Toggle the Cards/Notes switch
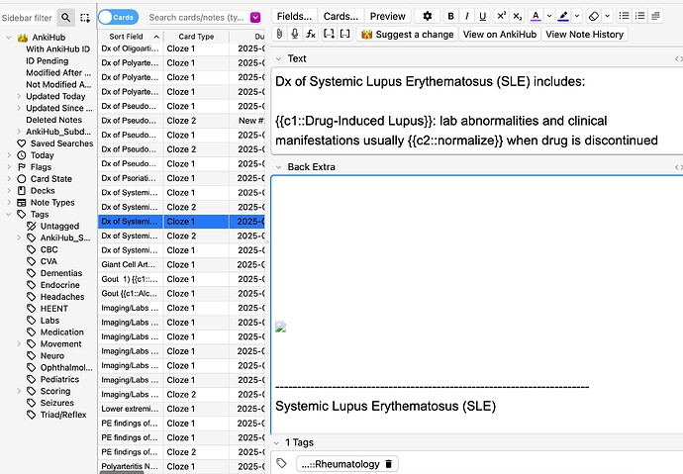This screenshot has height=474, width=683. point(119,17)
